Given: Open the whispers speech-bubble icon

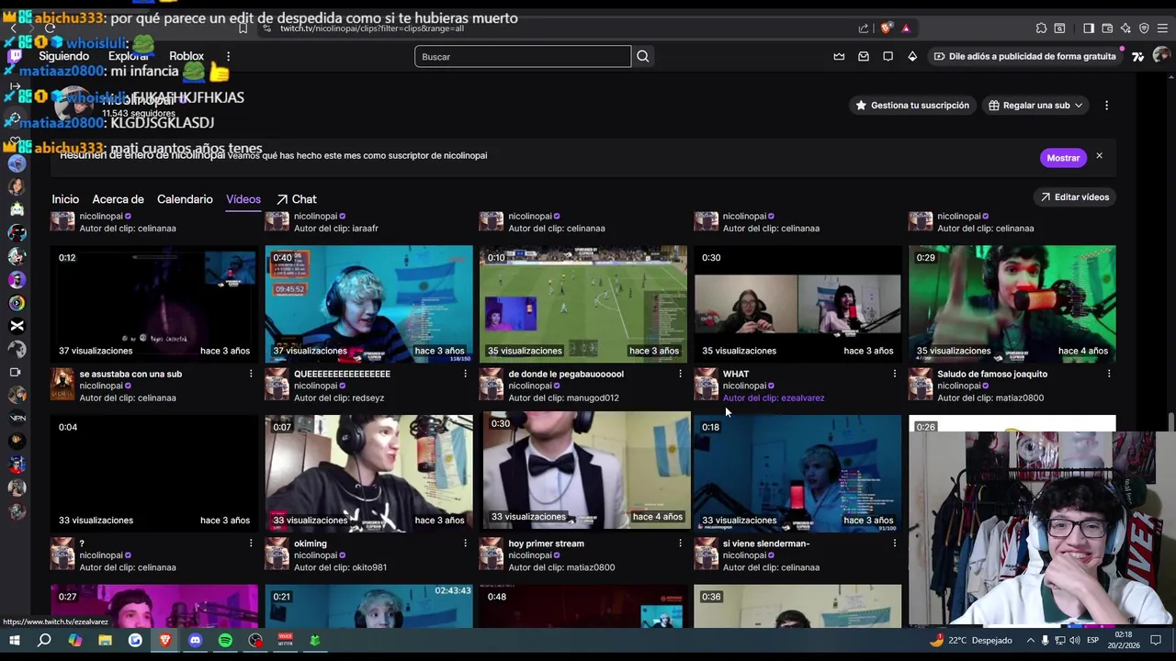Looking at the screenshot, I should pos(888,56).
